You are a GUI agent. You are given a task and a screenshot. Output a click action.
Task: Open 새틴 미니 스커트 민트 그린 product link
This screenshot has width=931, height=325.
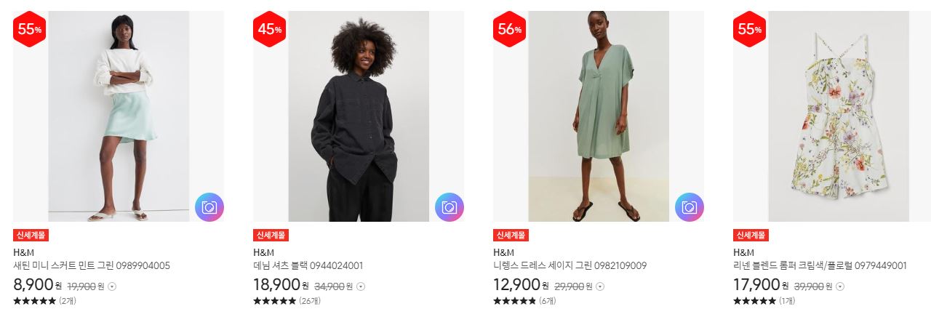(92, 265)
